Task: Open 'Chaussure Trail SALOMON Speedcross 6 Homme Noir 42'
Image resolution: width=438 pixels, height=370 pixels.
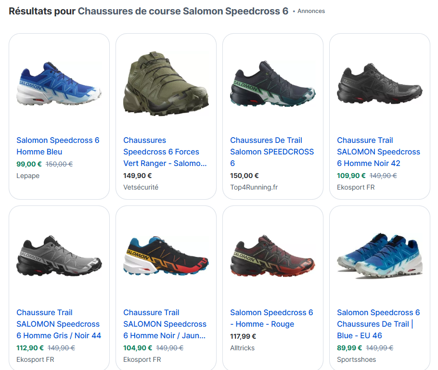Action: 378,152
